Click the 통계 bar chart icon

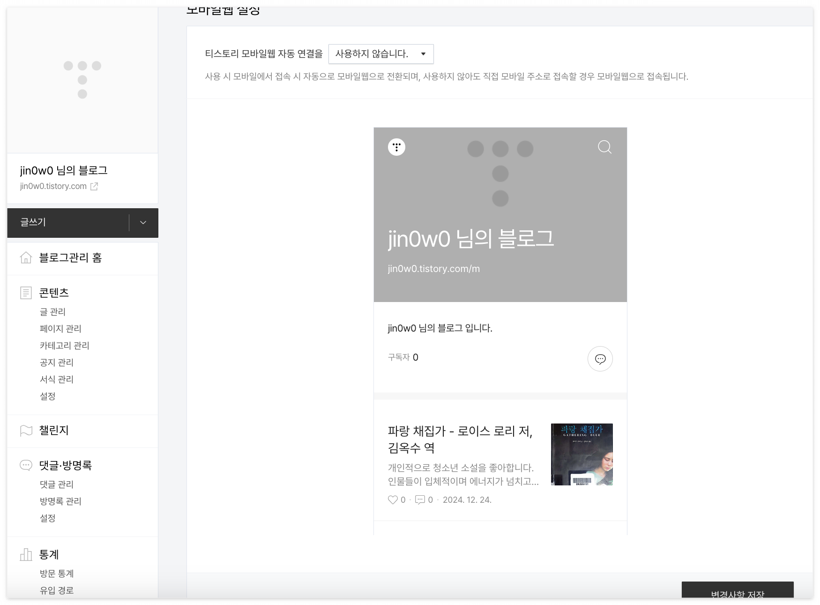[x=26, y=555]
